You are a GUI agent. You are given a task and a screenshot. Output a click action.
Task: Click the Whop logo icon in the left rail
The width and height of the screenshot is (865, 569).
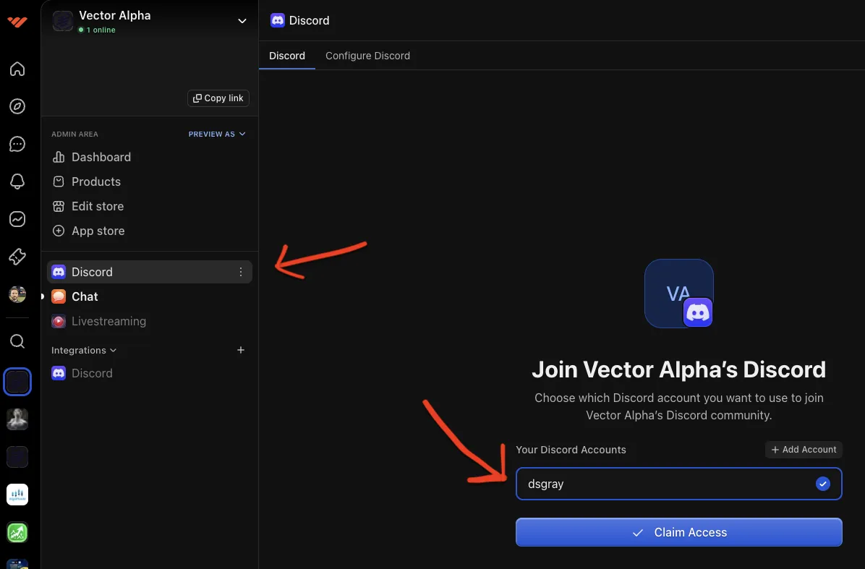click(x=17, y=22)
